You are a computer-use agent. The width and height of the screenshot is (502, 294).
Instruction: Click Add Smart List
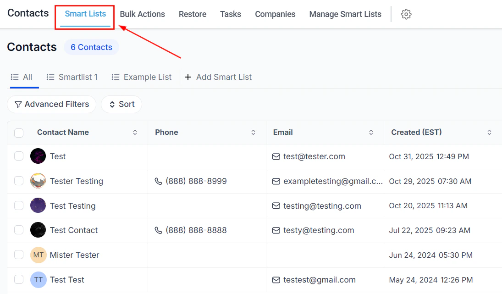tap(218, 77)
